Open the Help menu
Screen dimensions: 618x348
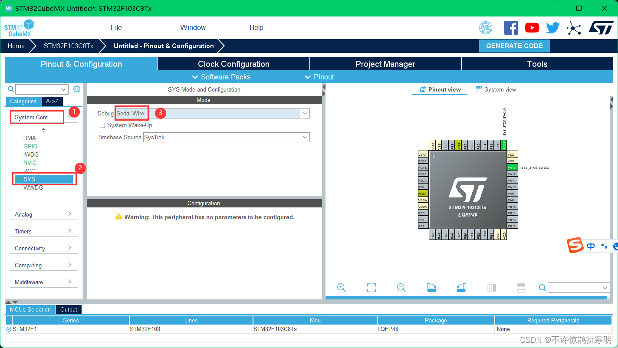pyautogui.click(x=256, y=27)
